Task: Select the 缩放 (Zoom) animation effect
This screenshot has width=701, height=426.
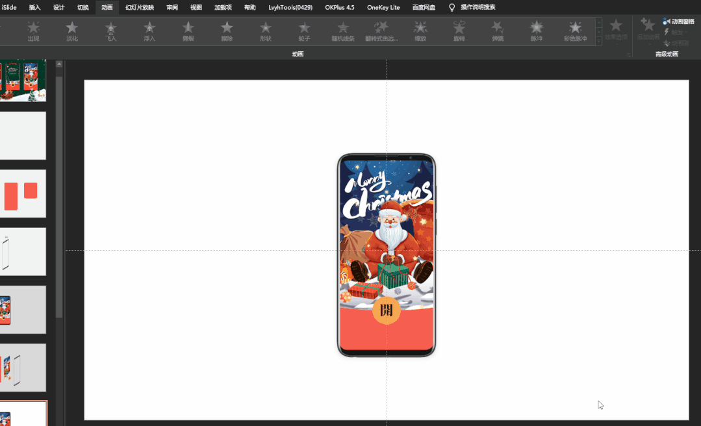Action: 421,31
